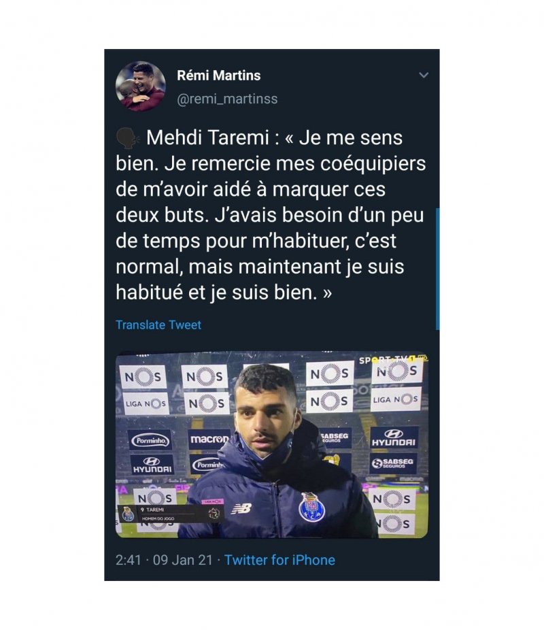This screenshot has height=630, width=544.
Task: Open Rémi Martins' profile avatar
Action: [x=141, y=87]
